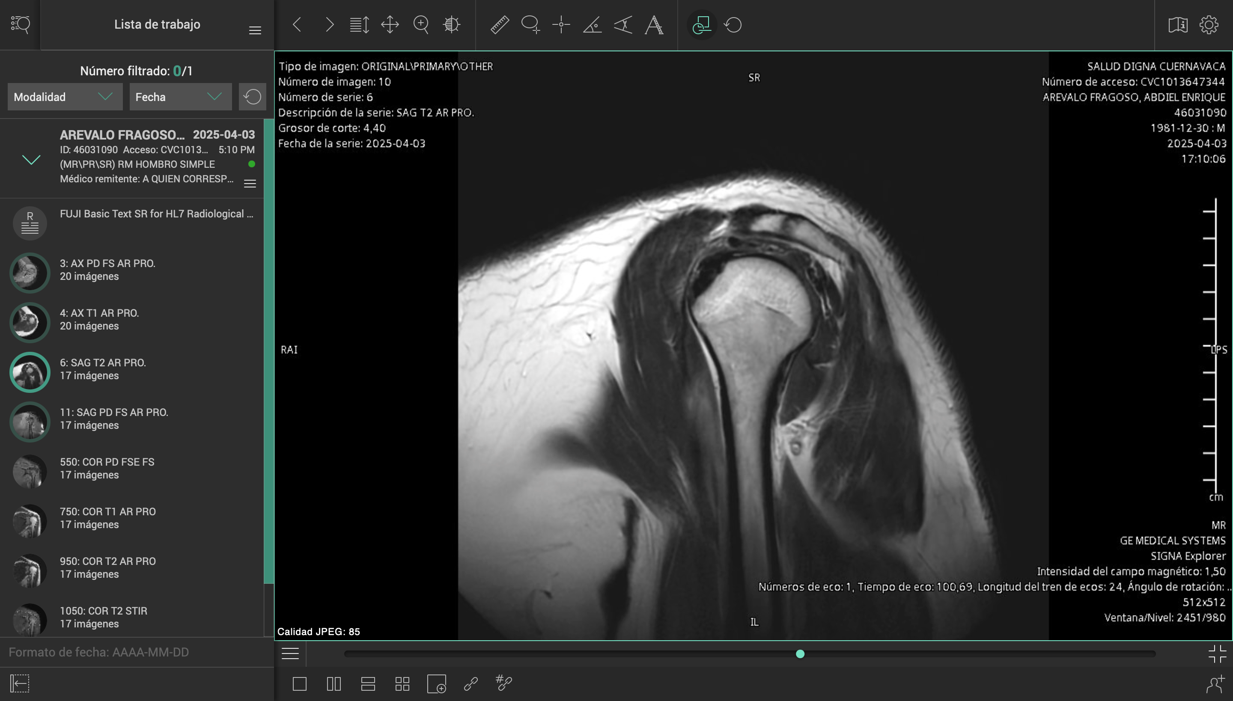This screenshot has width=1233, height=701.
Task: Toggle series link synchronization
Action: coord(471,683)
